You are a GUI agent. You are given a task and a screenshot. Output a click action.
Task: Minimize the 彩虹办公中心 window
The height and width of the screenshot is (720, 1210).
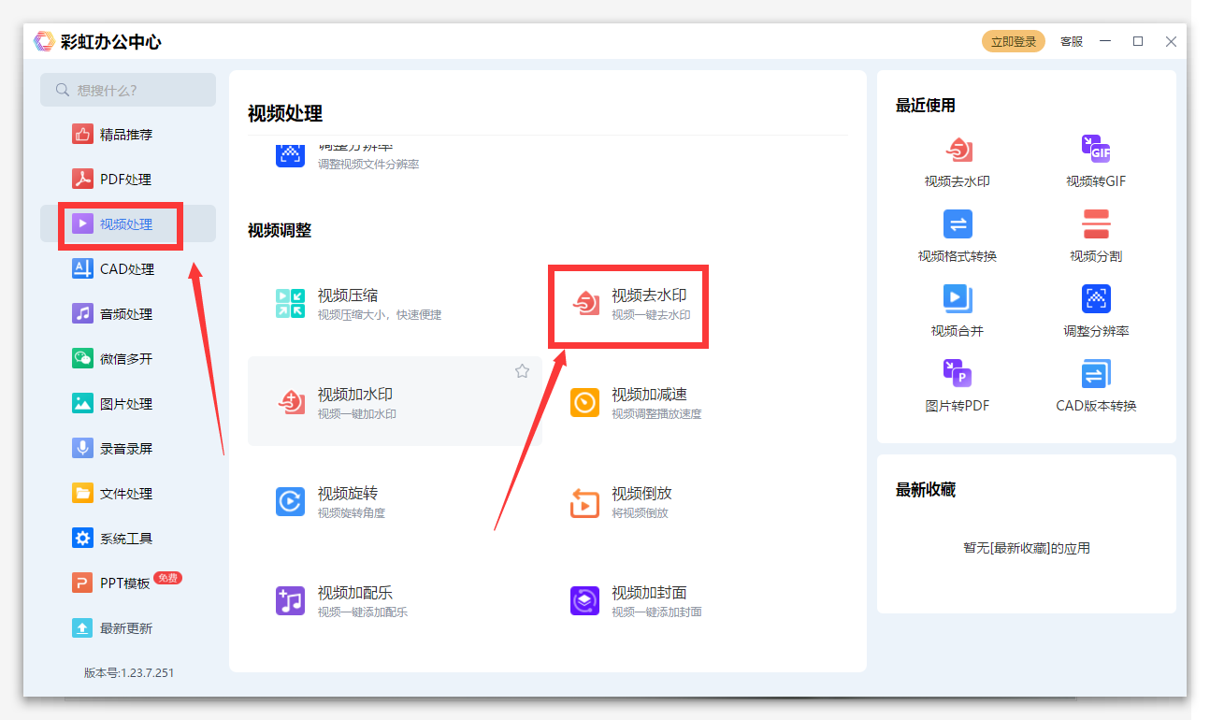tap(1105, 41)
